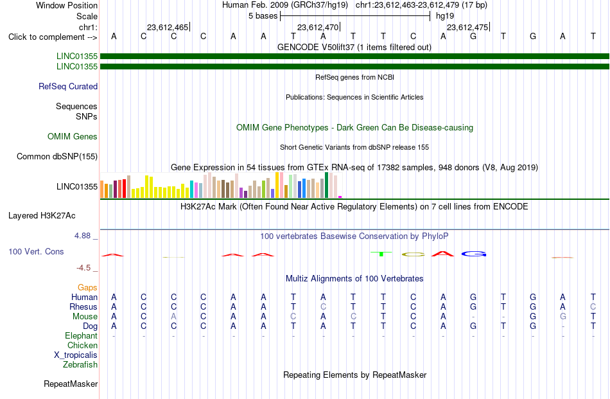Click the blue G in the PhyloP conservation logo
This screenshot has width=610, height=399.
[473, 254]
